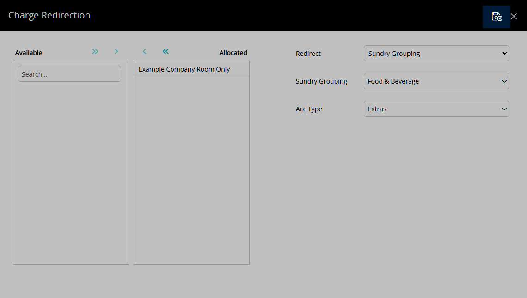Click the Sundry Grouping field label
Screen dimensions: 527x298
click(x=321, y=81)
